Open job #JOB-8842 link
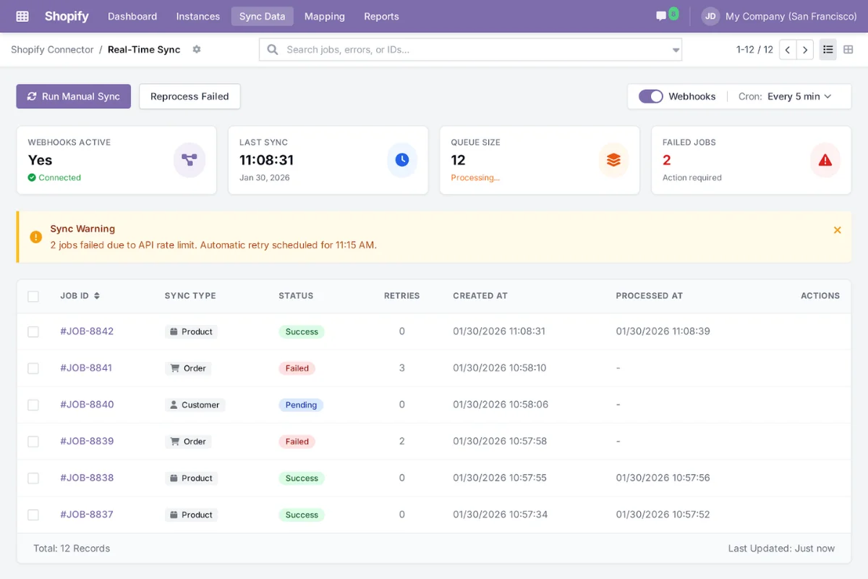Viewport: 868px width, 579px height. pos(87,331)
